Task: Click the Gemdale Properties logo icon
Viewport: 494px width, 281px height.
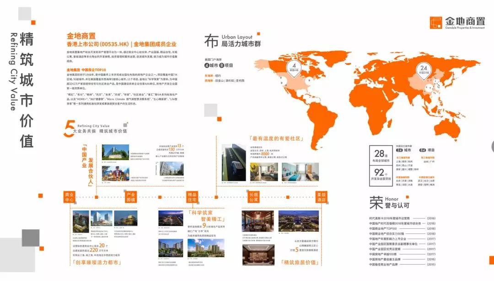Action: click(436, 23)
